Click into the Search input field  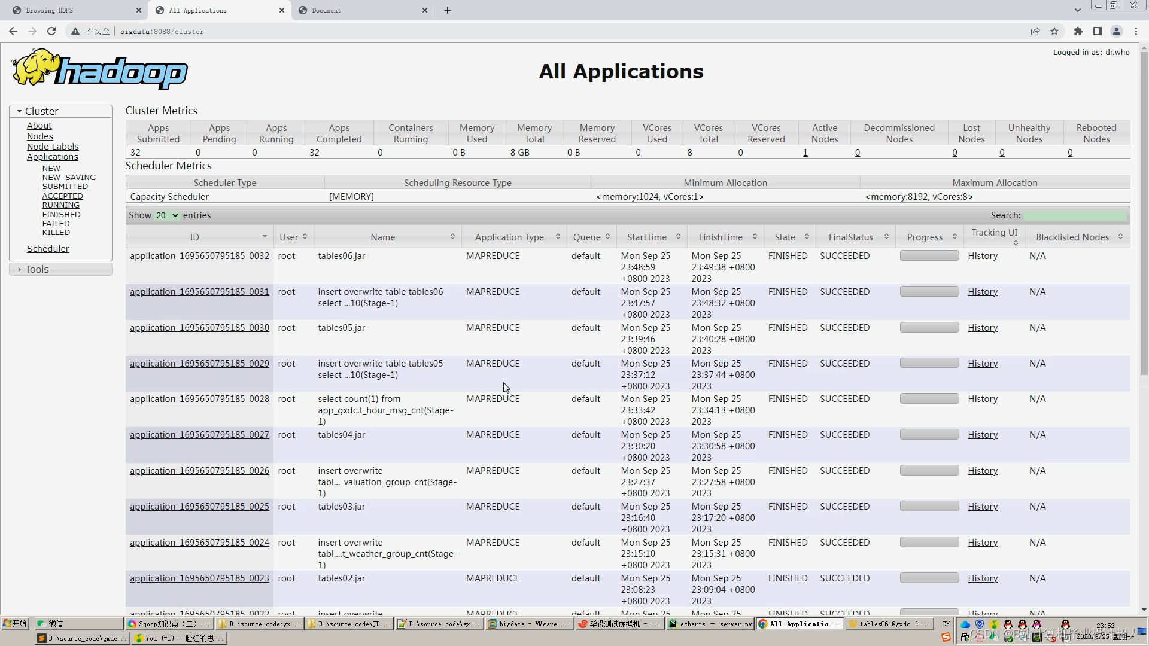tap(1075, 215)
